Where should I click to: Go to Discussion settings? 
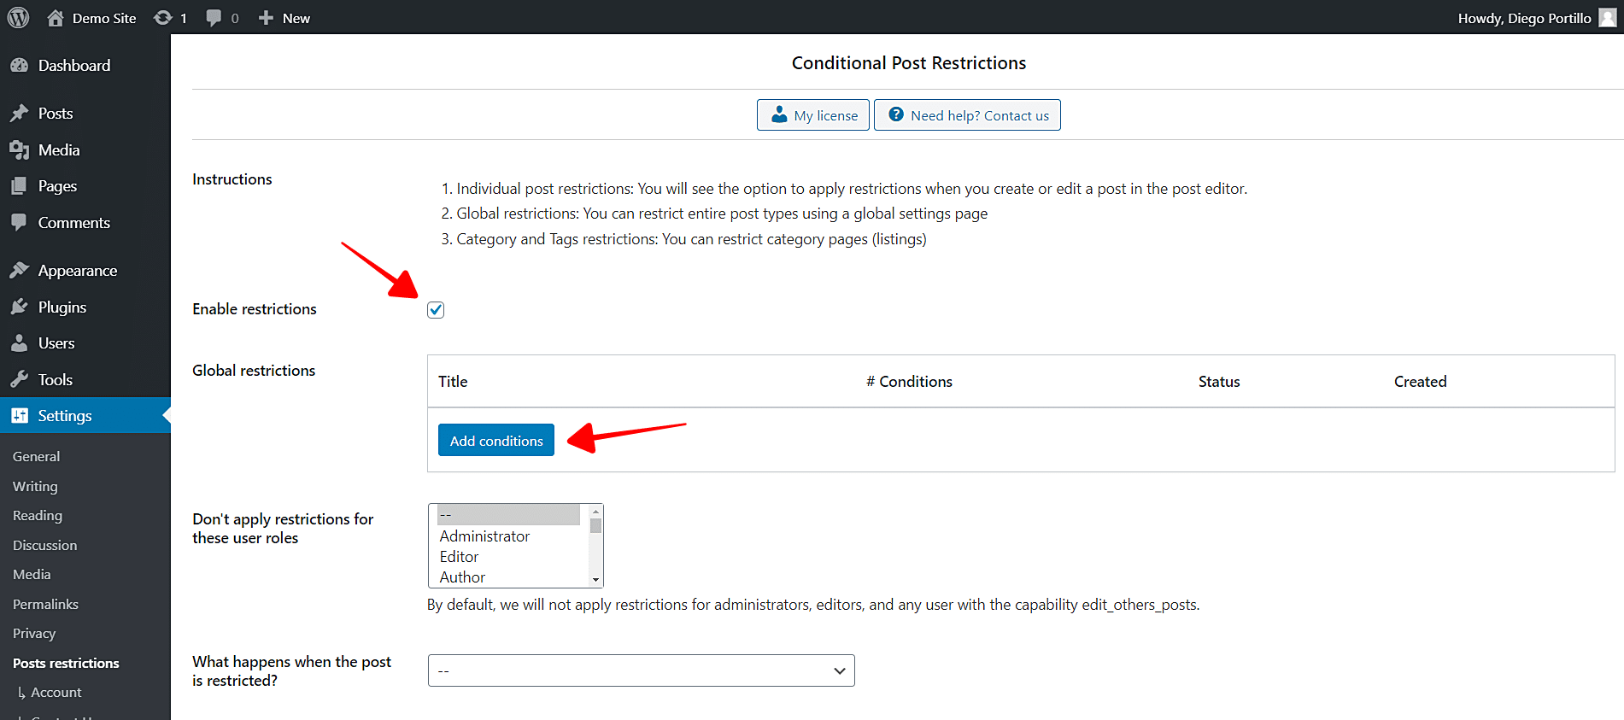(x=44, y=546)
